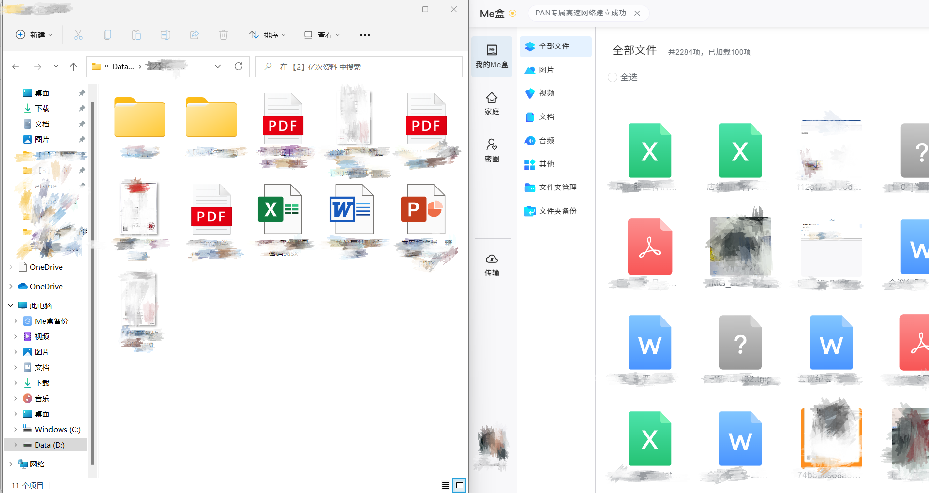Open the PowerPoint file in Explorer
Screen dimensions: 929x493
pos(423,209)
